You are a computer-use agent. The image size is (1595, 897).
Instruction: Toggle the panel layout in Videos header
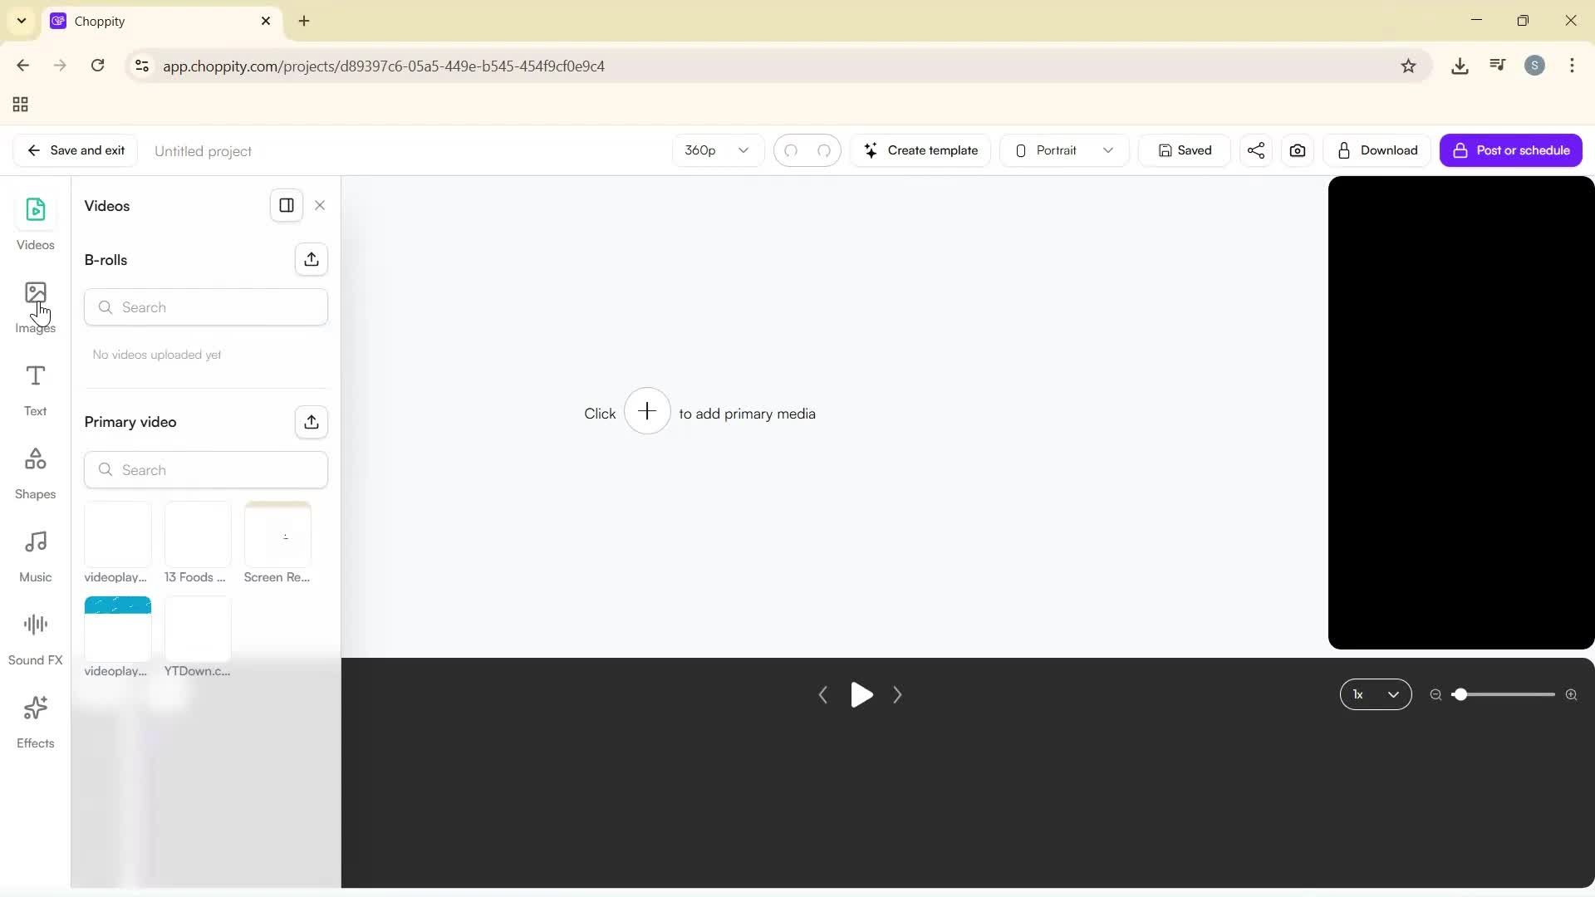click(x=287, y=205)
